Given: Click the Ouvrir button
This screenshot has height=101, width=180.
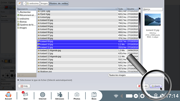Looking at the screenshot, I should (x=156, y=86).
